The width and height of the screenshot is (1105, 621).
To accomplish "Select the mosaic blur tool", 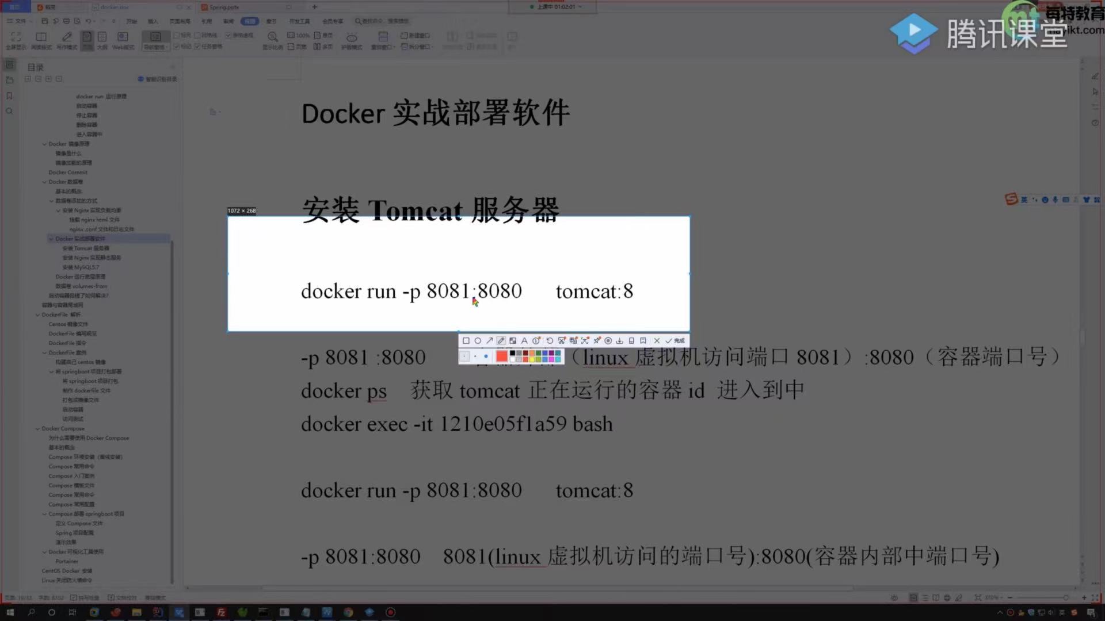I will coord(513,341).
